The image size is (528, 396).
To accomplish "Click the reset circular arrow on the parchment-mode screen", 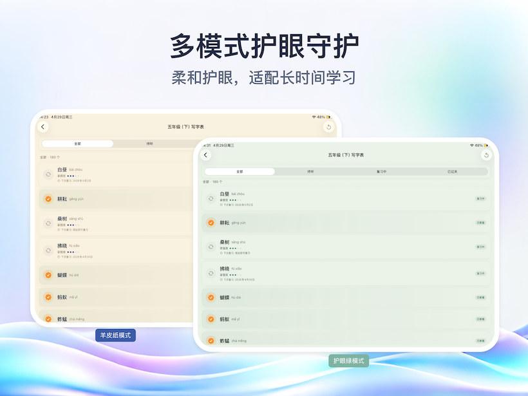I will coord(328,127).
